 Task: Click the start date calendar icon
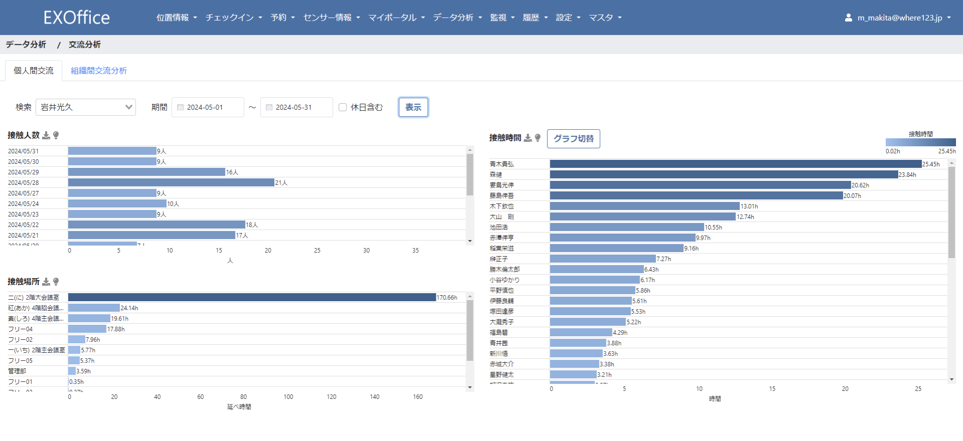pos(181,107)
